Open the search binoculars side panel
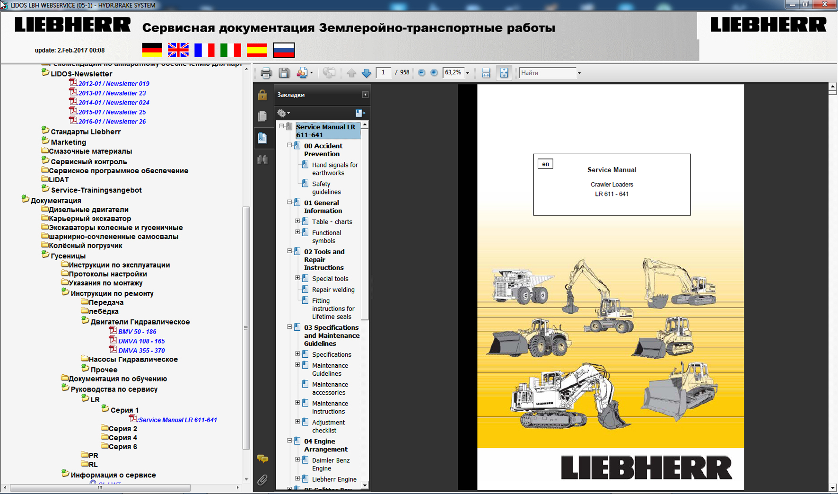The image size is (838, 494). [262, 160]
